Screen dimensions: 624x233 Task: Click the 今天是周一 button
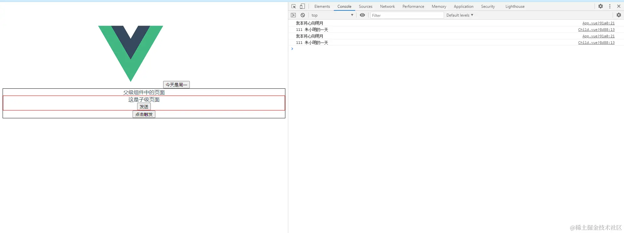coord(176,85)
